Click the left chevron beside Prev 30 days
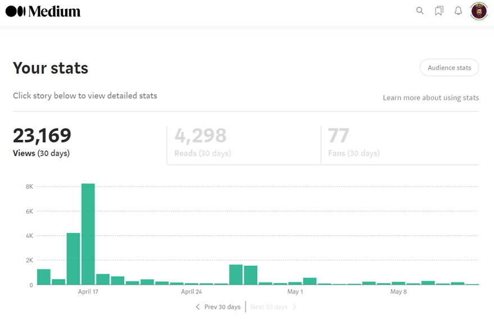This screenshot has width=494, height=319. click(197, 307)
